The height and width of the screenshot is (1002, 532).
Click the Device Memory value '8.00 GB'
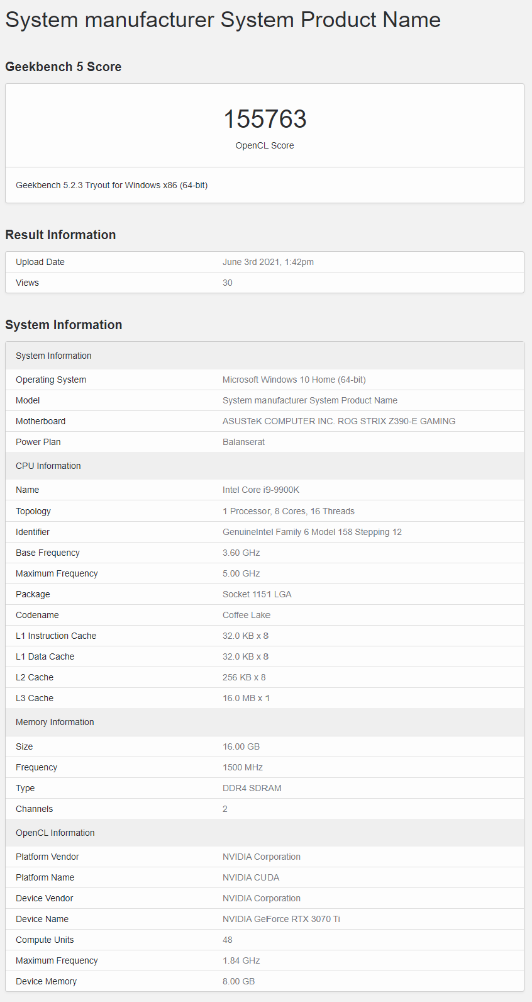(x=239, y=981)
